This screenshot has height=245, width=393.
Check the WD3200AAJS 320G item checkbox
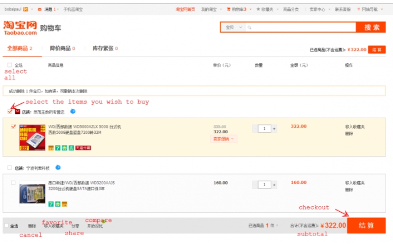pyautogui.click(x=13, y=183)
